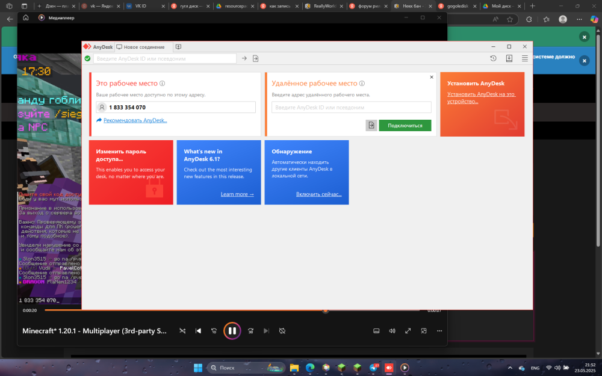Click info icon beside 'Удалённое рабочее место'
The image size is (602, 376).
pyautogui.click(x=362, y=83)
